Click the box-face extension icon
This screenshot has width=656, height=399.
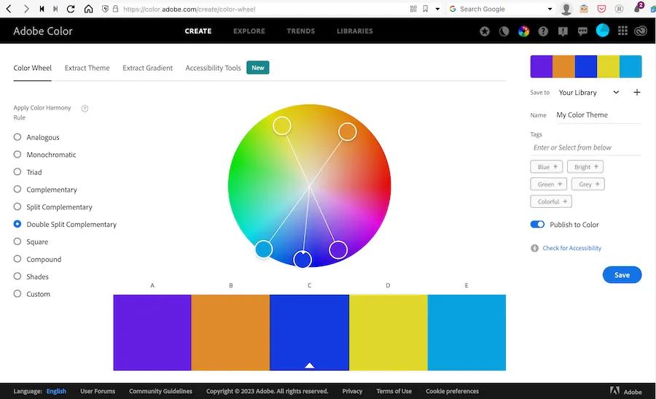pyautogui.click(x=584, y=9)
